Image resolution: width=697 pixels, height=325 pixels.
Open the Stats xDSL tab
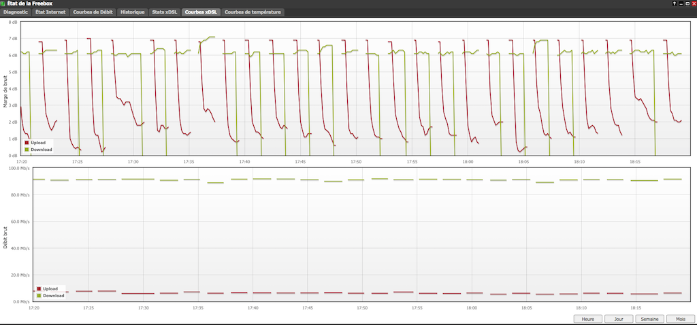(x=165, y=12)
